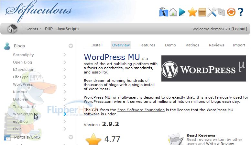Select Open Blog in the sidebar

(22, 62)
